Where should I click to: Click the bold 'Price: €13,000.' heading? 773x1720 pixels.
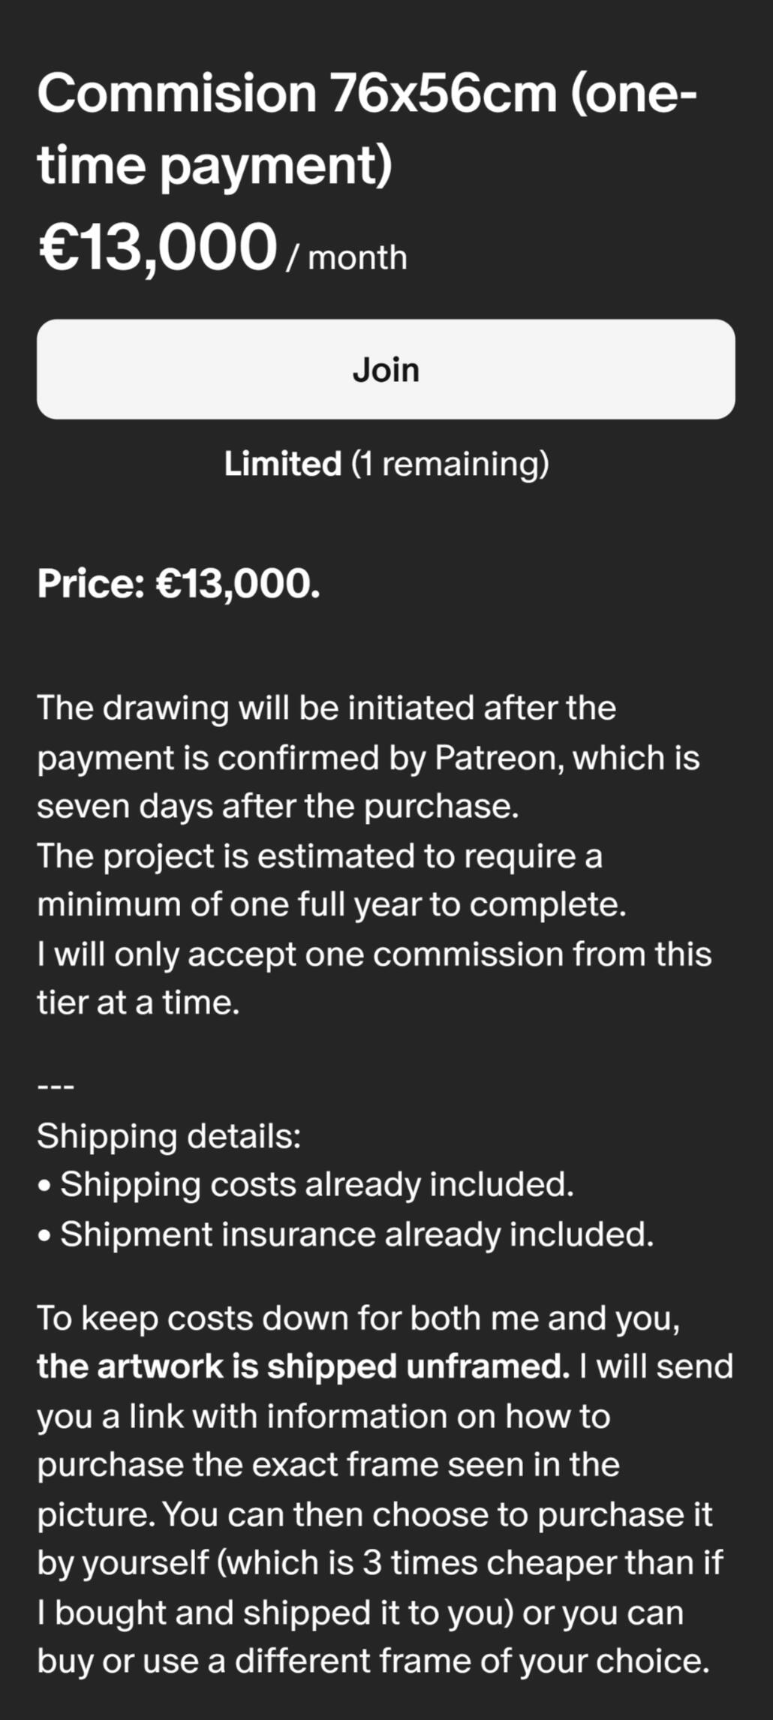[179, 584]
